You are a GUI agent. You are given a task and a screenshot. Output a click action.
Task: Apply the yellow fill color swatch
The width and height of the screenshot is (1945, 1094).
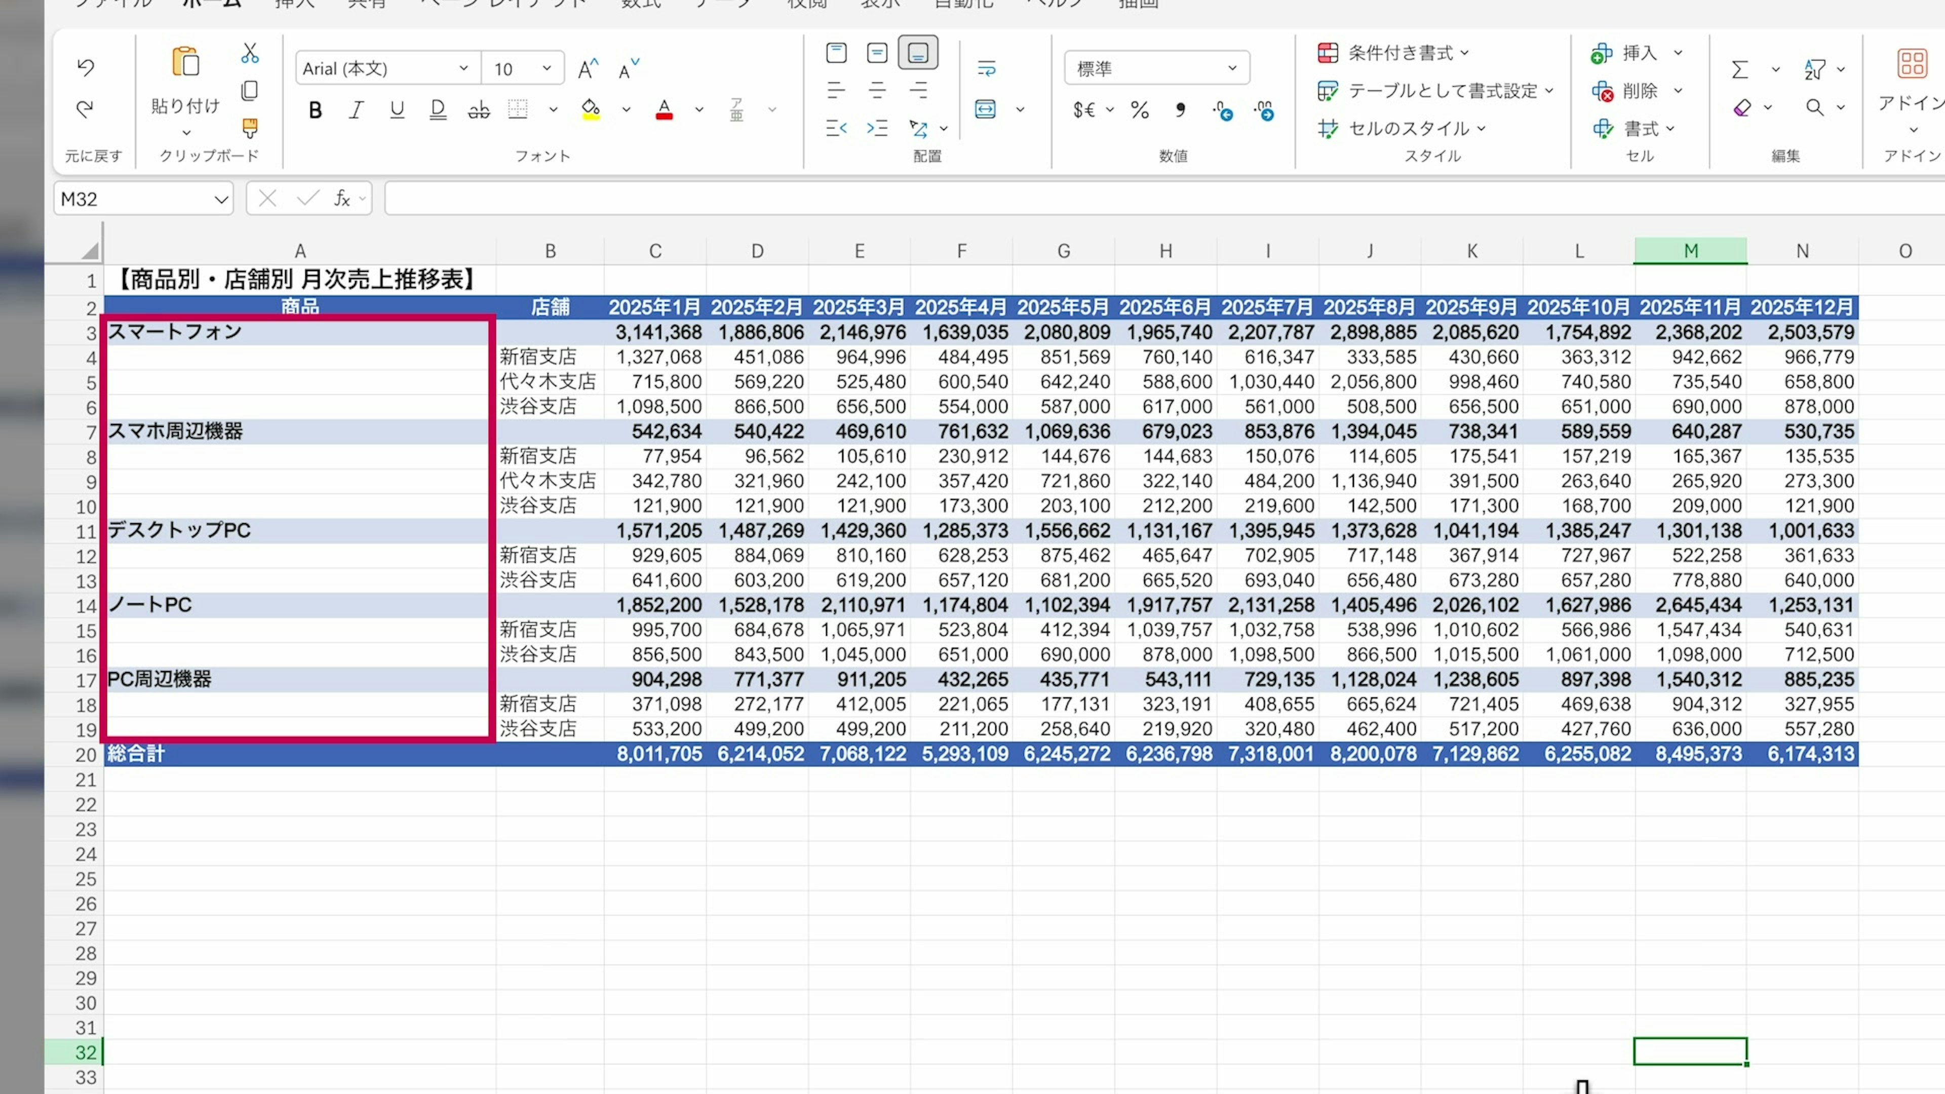tap(591, 110)
